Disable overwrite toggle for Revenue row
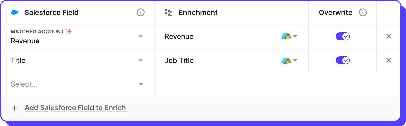This screenshot has width=406, height=126. point(343,36)
